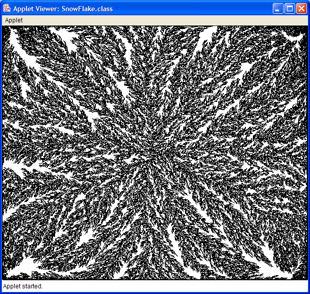Close the SnowFlake.class applet window
Screen dimensions: 310x294
pyautogui.click(x=301, y=9)
